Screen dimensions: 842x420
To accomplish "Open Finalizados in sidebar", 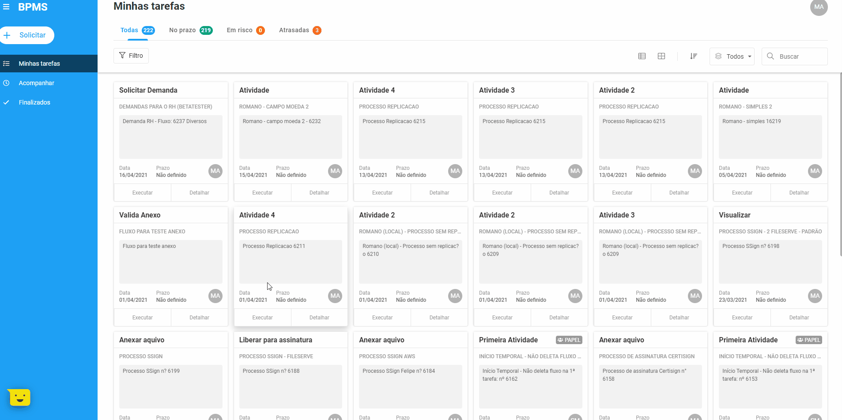I will click(49, 102).
